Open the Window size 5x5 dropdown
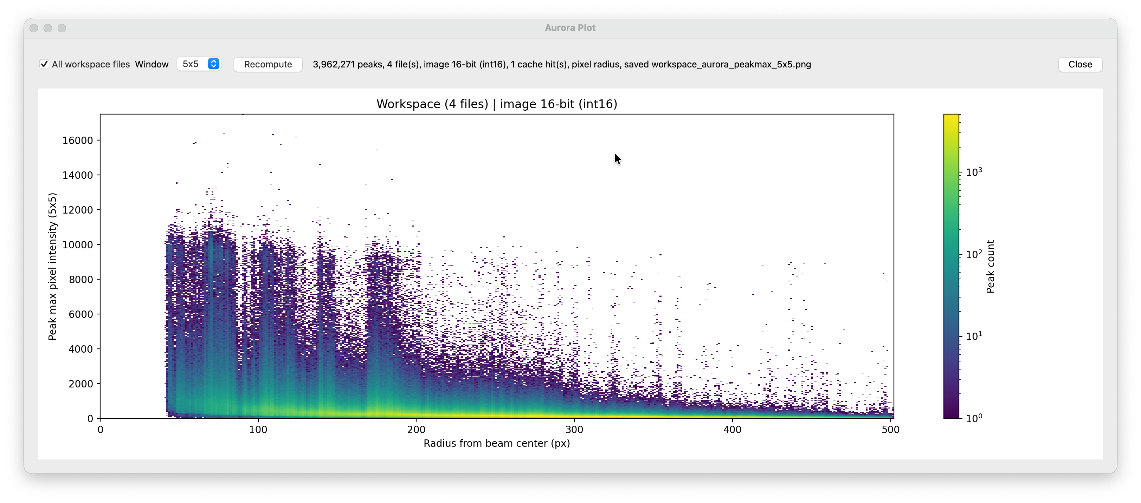1141x503 pixels. 199,64
